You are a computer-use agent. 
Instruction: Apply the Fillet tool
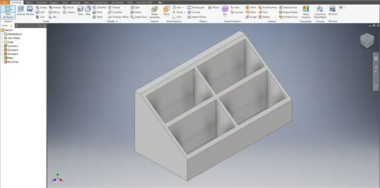coord(88,11)
